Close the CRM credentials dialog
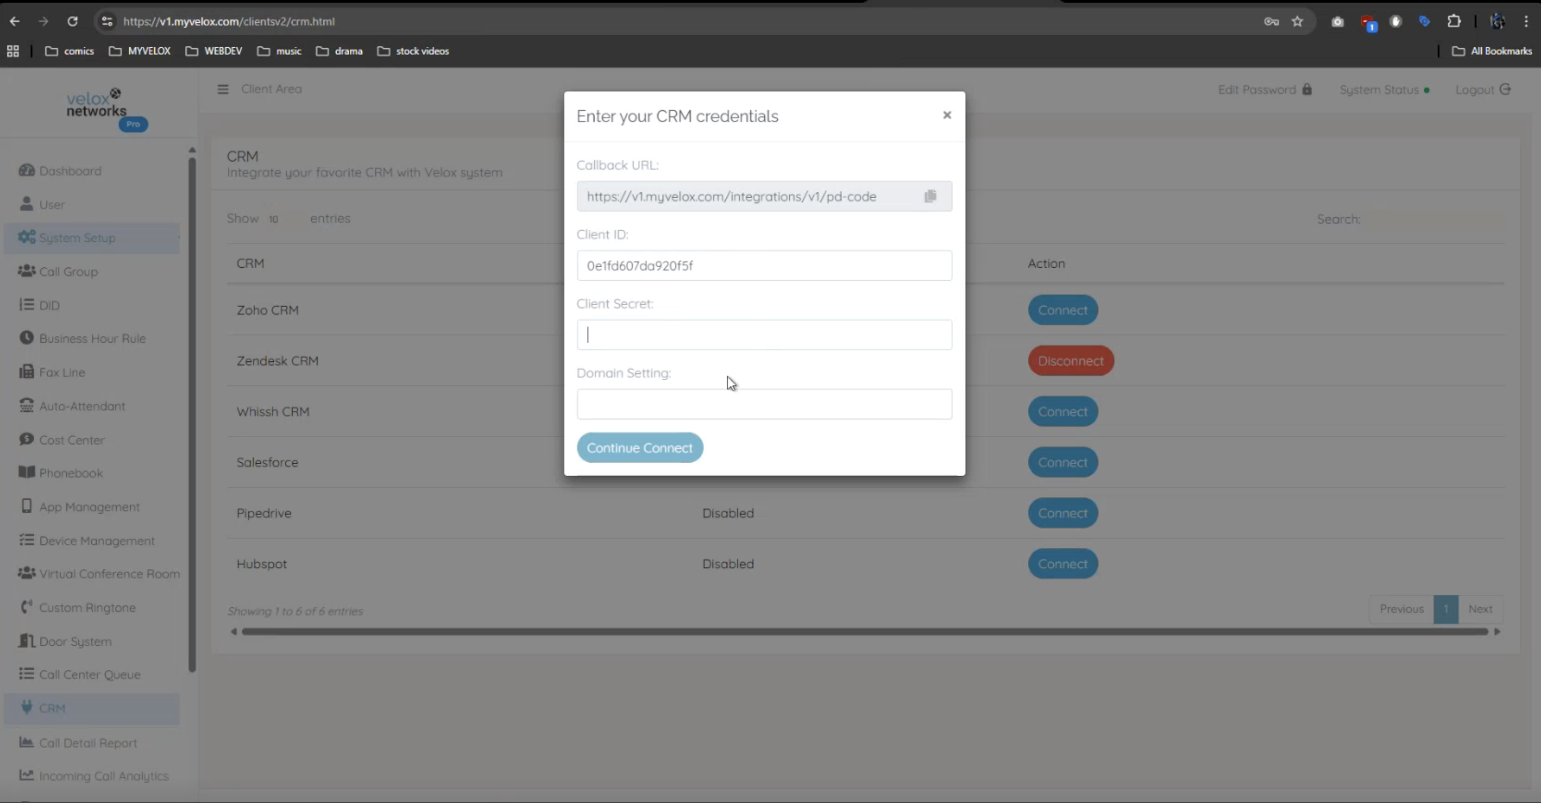Screen dimensions: 1541x803 pos(946,115)
